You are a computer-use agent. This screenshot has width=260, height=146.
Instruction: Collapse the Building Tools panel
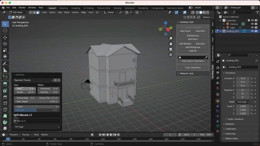click(187, 22)
